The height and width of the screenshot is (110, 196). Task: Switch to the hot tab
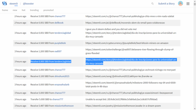pyautogui.click(x=24, y=10)
